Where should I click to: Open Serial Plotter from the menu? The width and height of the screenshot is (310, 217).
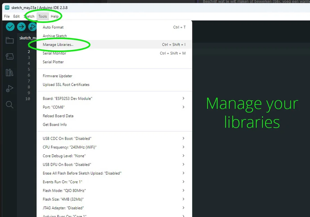(x=114, y=62)
